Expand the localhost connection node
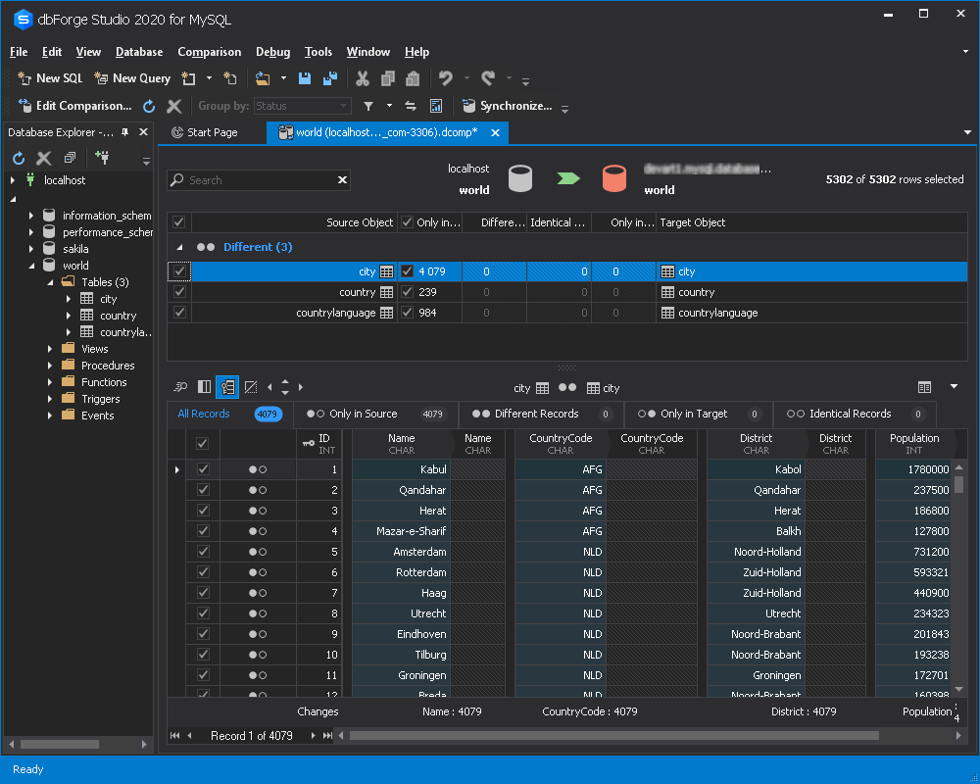 pyautogui.click(x=13, y=180)
